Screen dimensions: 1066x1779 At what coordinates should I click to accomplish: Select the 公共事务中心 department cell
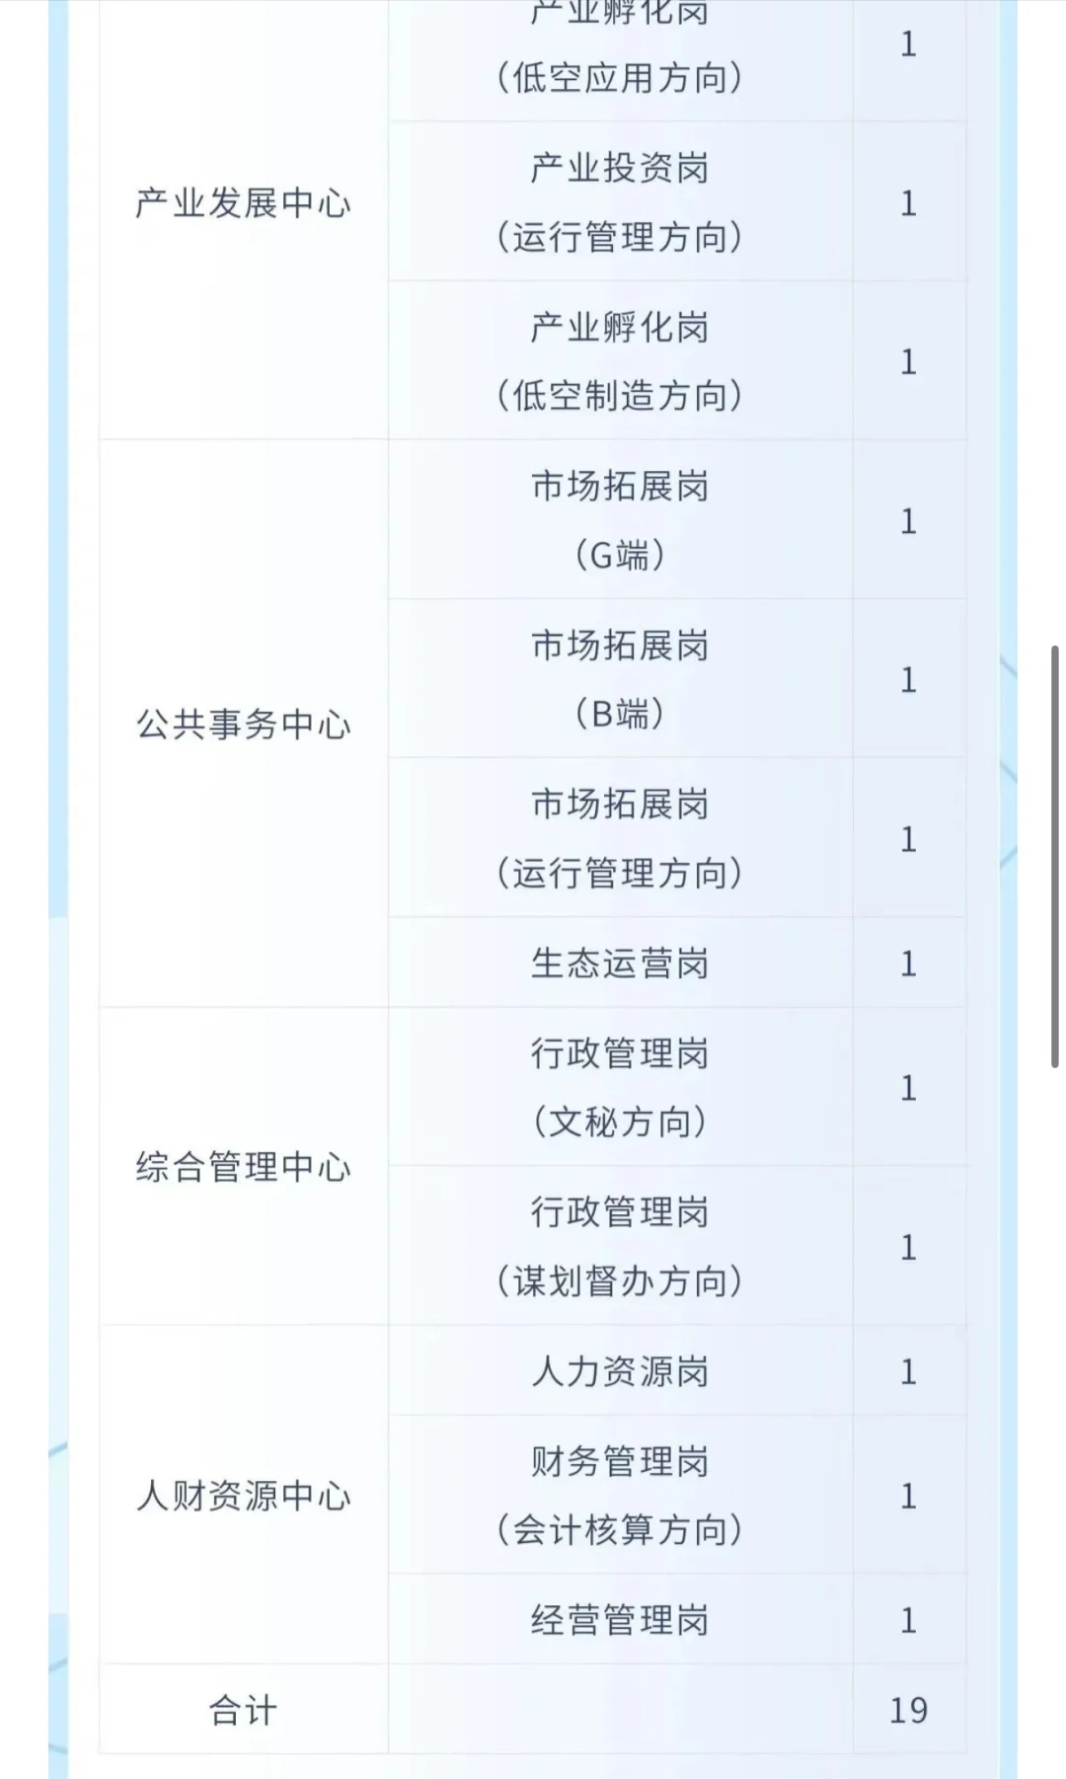244,724
